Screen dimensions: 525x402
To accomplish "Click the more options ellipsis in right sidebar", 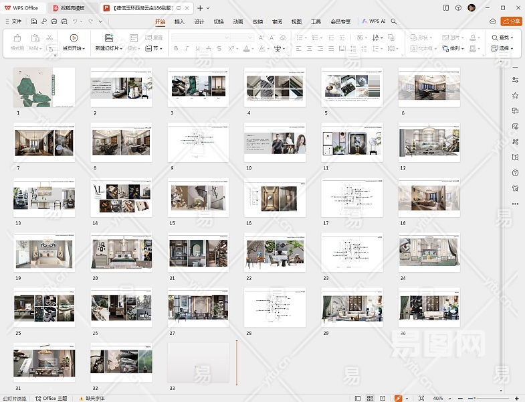I will tap(515, 204).
